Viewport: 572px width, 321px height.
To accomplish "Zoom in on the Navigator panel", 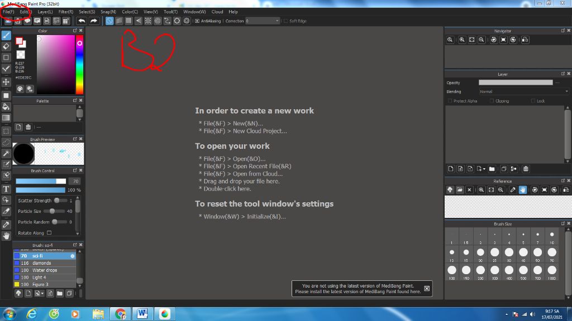I will [462, 40].
